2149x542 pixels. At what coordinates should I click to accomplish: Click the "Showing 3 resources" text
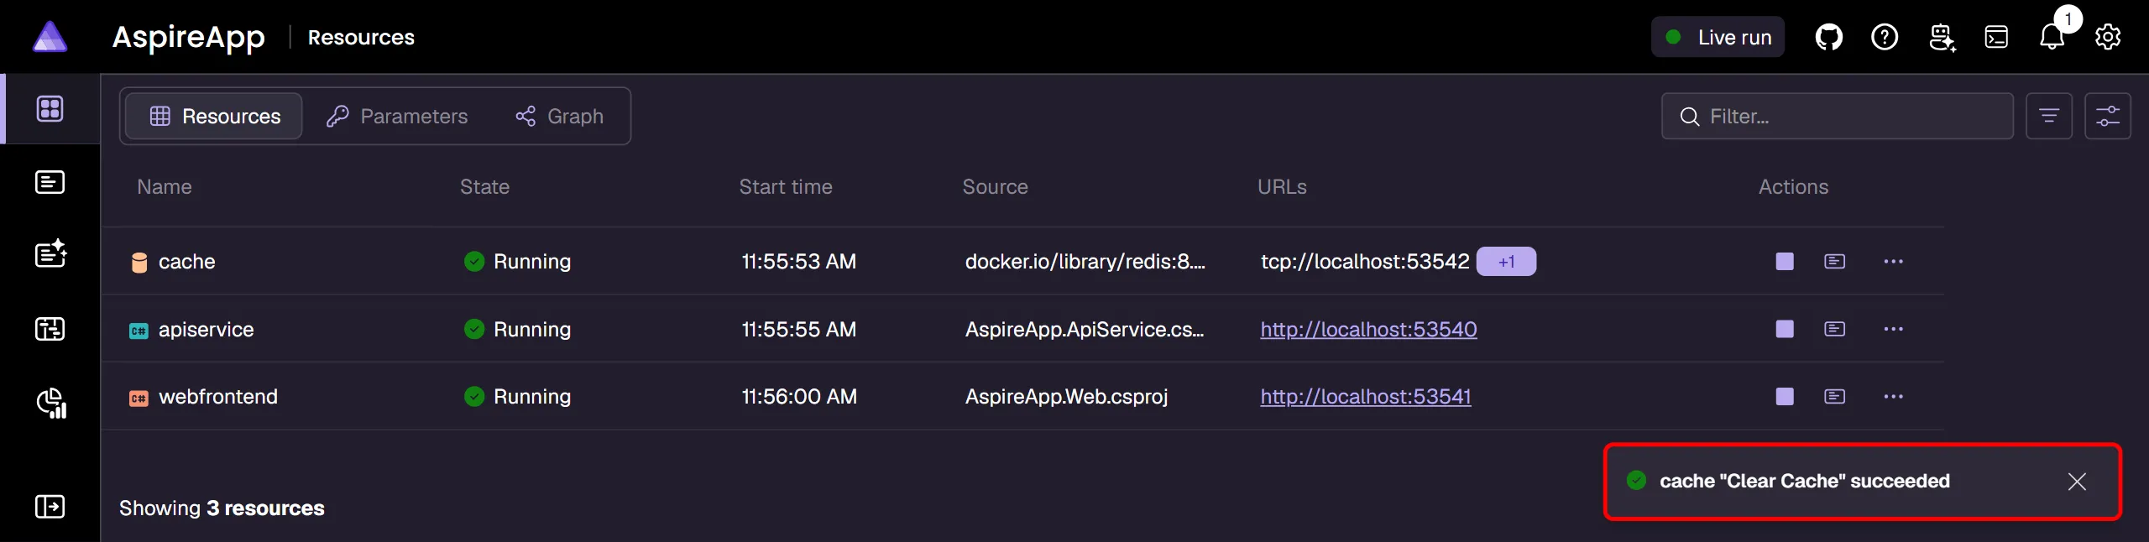222,508
